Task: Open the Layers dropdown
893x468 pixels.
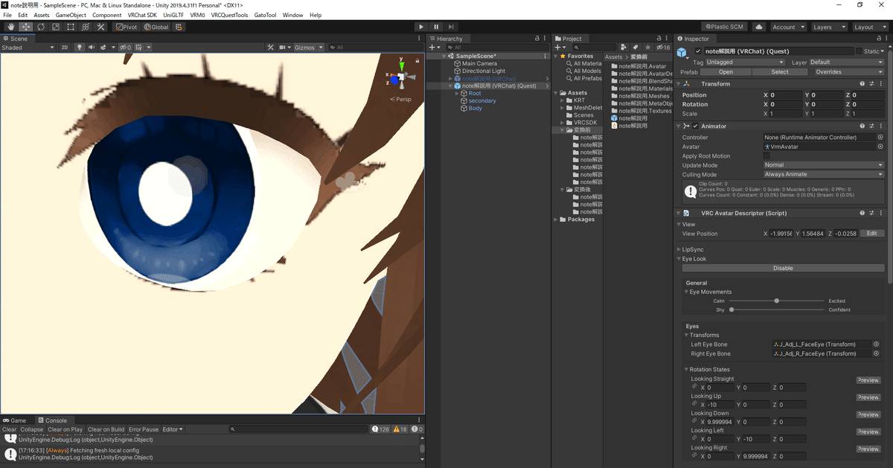Action: (829, 27)
